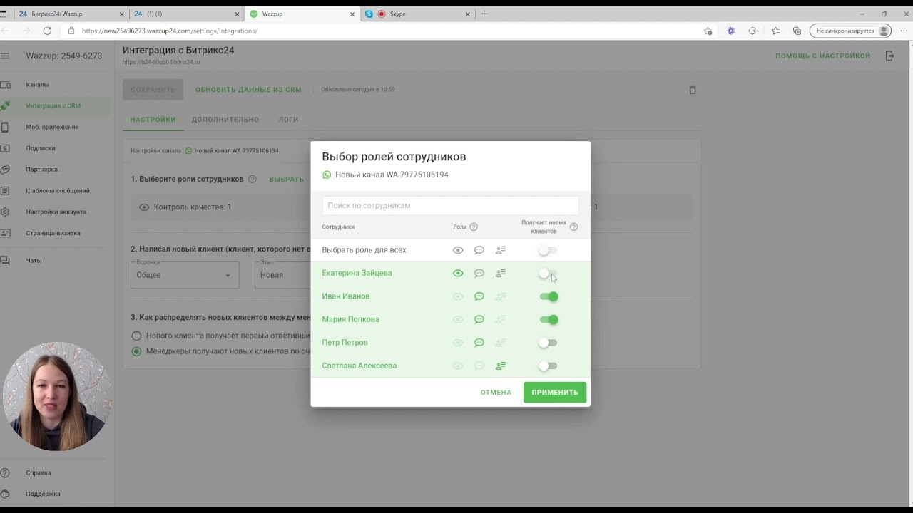Enable new clients for Светлана Алексеева
The height and width of the screenshot is (513, 913).
548,366
